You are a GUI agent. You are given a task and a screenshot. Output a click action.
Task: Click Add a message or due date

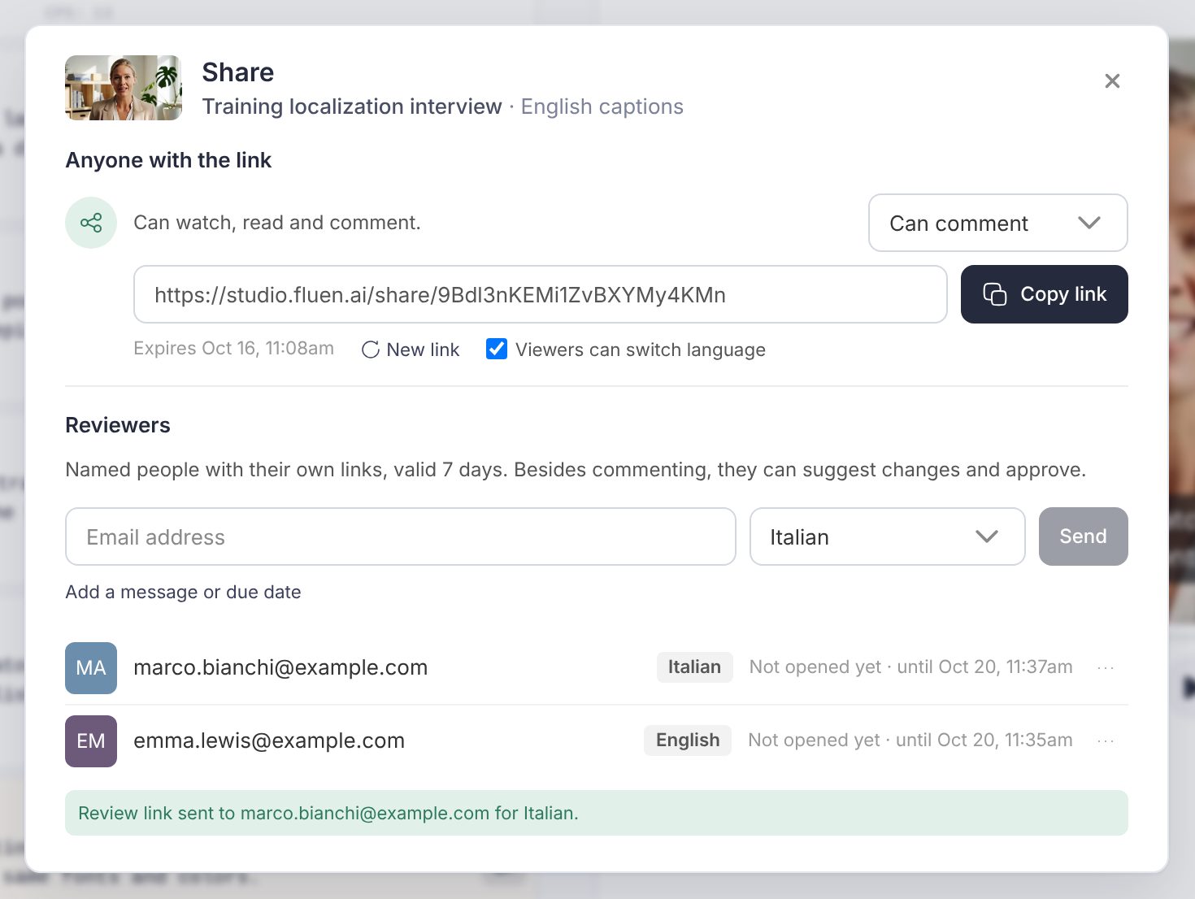pyautogui.click(x=183, y=592)
